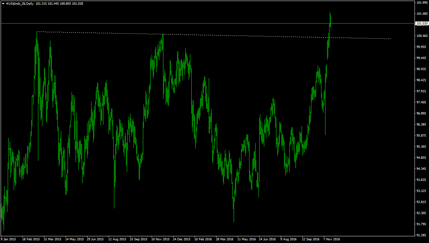Click the open value 101.315 in title
The height and width of the screenshot is (243, 429).
tap(41, 3)
